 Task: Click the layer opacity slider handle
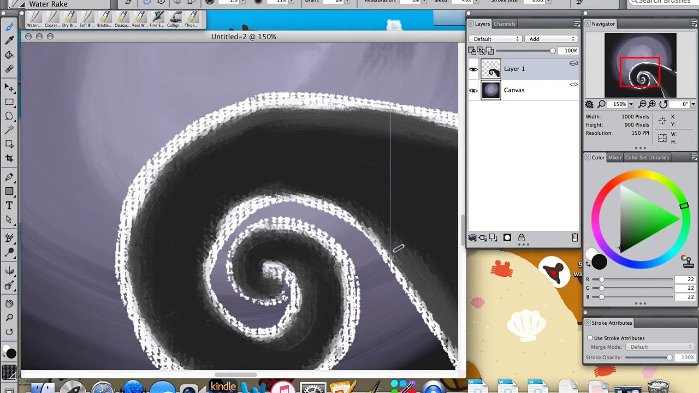tap(553, 51)
